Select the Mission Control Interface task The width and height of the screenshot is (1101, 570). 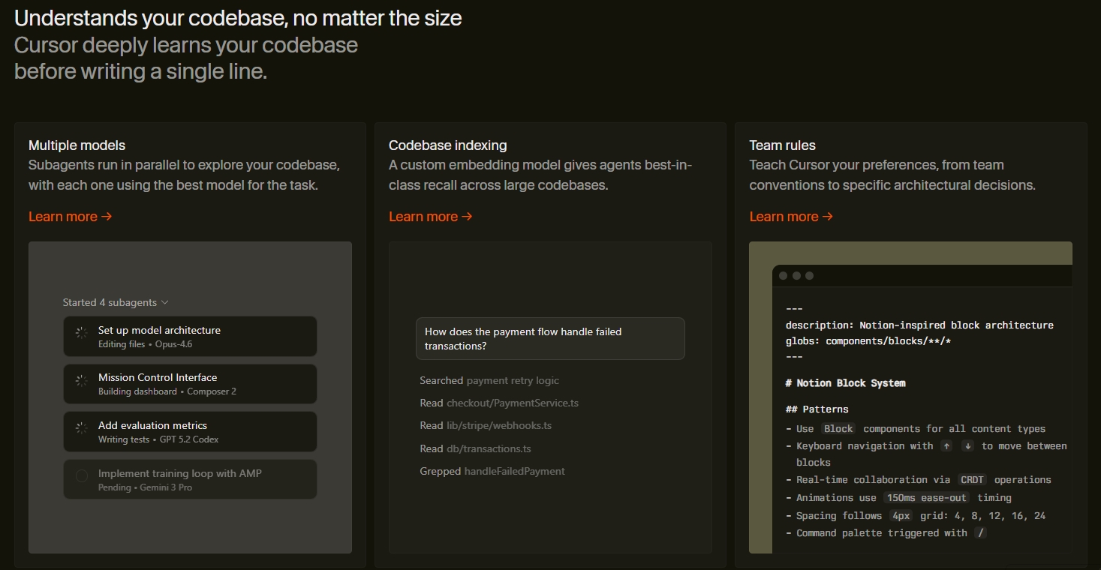(190, 384)
